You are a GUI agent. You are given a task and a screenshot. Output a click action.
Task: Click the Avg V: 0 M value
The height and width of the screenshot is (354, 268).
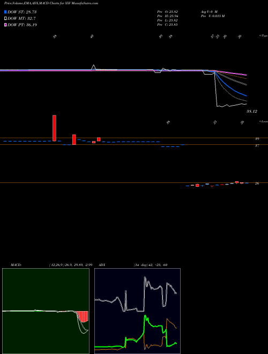coord(209,11)
